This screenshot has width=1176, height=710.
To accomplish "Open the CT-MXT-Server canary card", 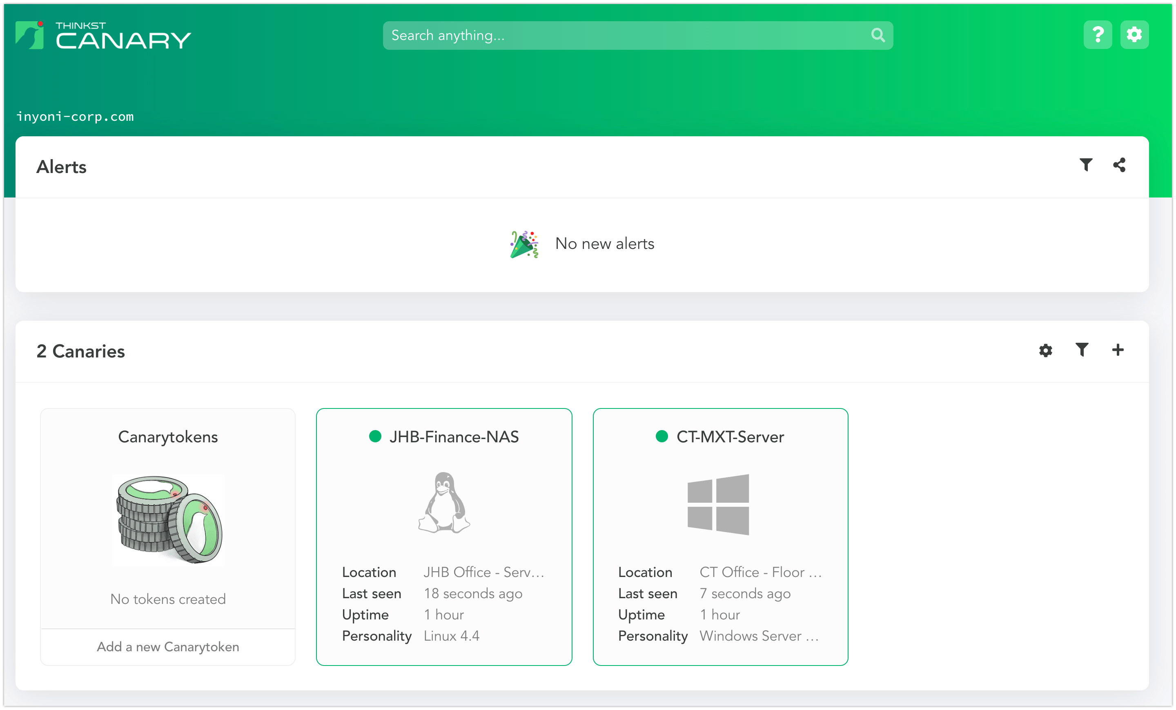I will pyautogui.click(x=720, y=537).
